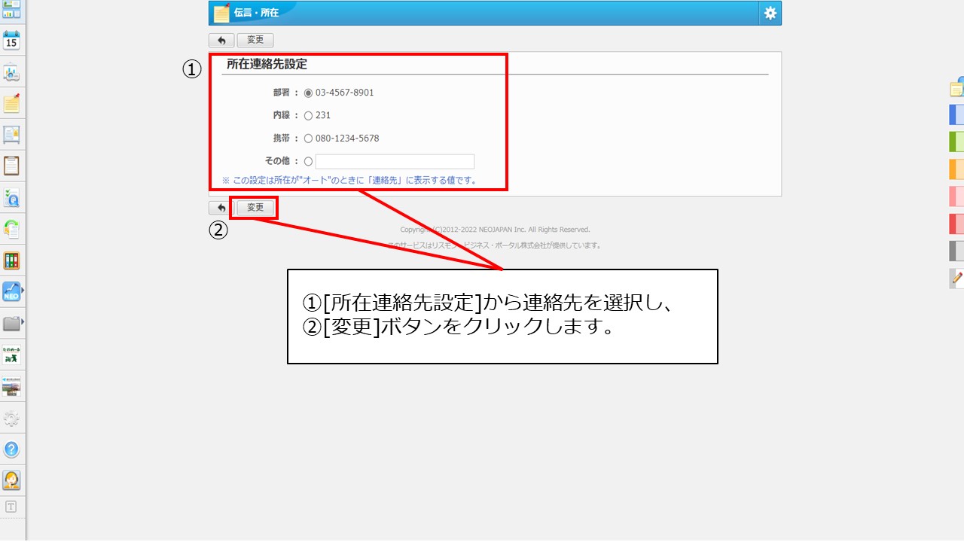Image resolution: width=964 pixels, height=542 pixels.
Task: Select the 部署 radio button for 03-4567-8901
Action: (308, 92)
